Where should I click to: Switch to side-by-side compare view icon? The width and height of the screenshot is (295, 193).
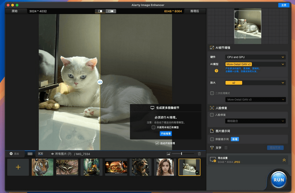click(111, 11)
